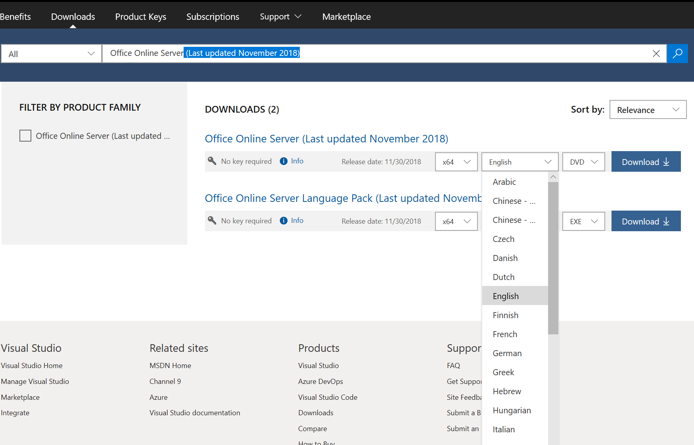Open Visual Studio documentation link

click(195, 412)
